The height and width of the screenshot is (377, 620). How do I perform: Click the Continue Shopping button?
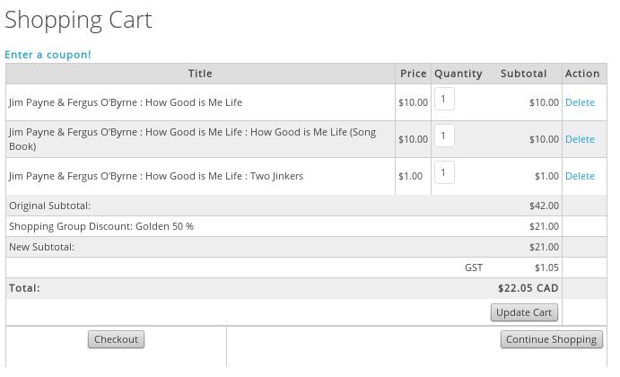click(x=551, y=339)
